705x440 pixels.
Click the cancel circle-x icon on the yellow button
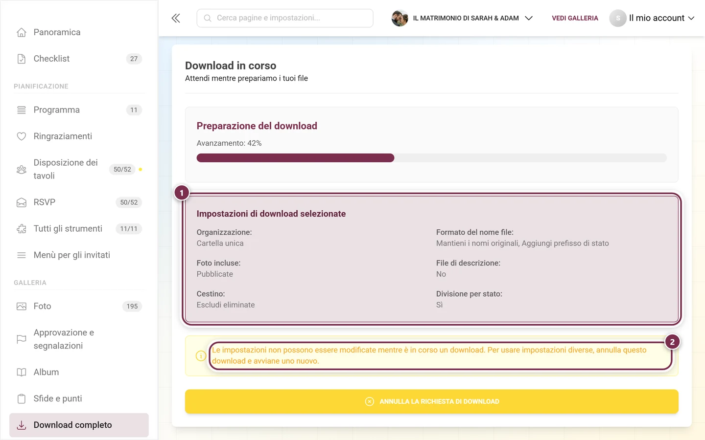[370, 401]
